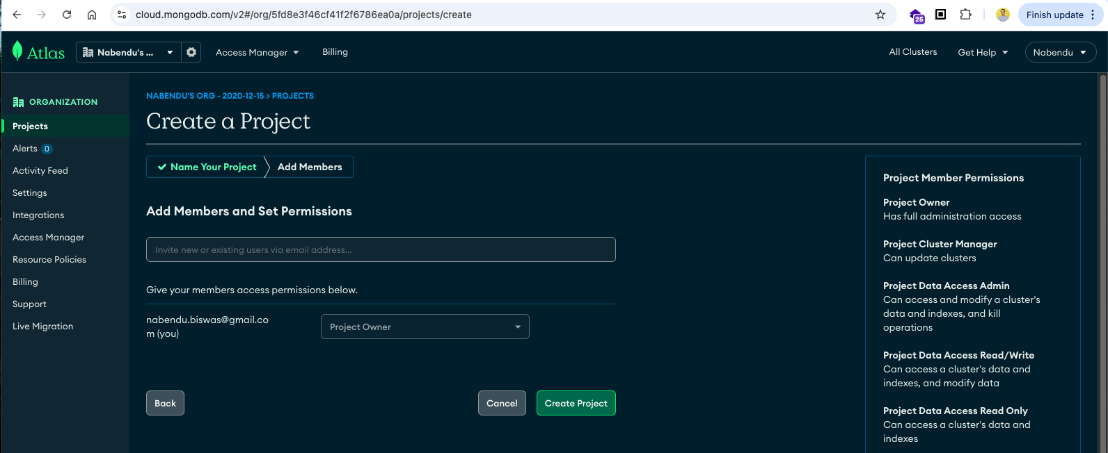Screen dimensions: 1108x453
Task: Click the square extension icon in toolbar
Action: point(940,15)
